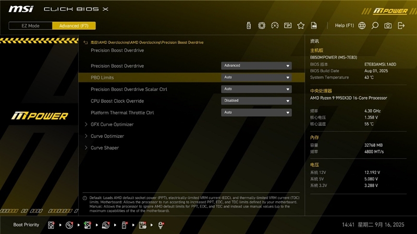The width and height of the screenshot is (417, 234).
Task: Select the plain CD/DVD disc boot device icon
Action: [69, 225]
